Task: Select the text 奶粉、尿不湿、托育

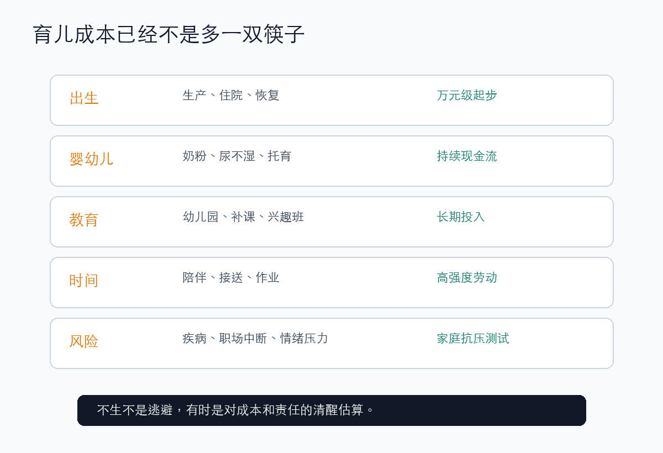Action: click(237, 156)
